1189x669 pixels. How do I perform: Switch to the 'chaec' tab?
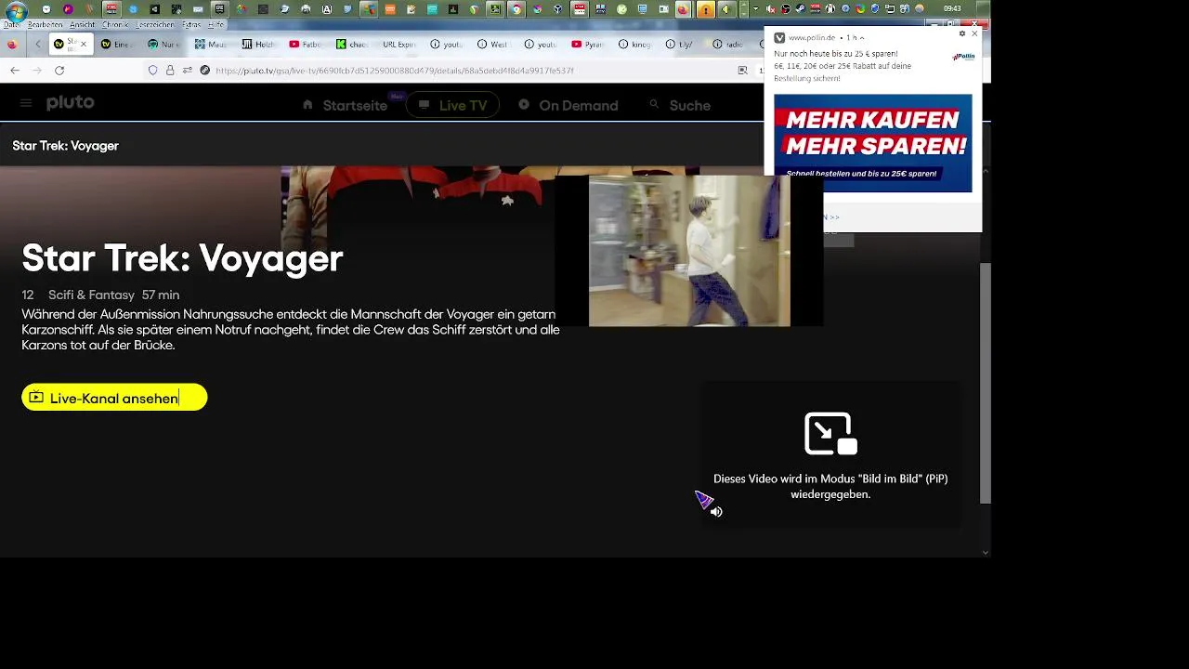[352, 45]
